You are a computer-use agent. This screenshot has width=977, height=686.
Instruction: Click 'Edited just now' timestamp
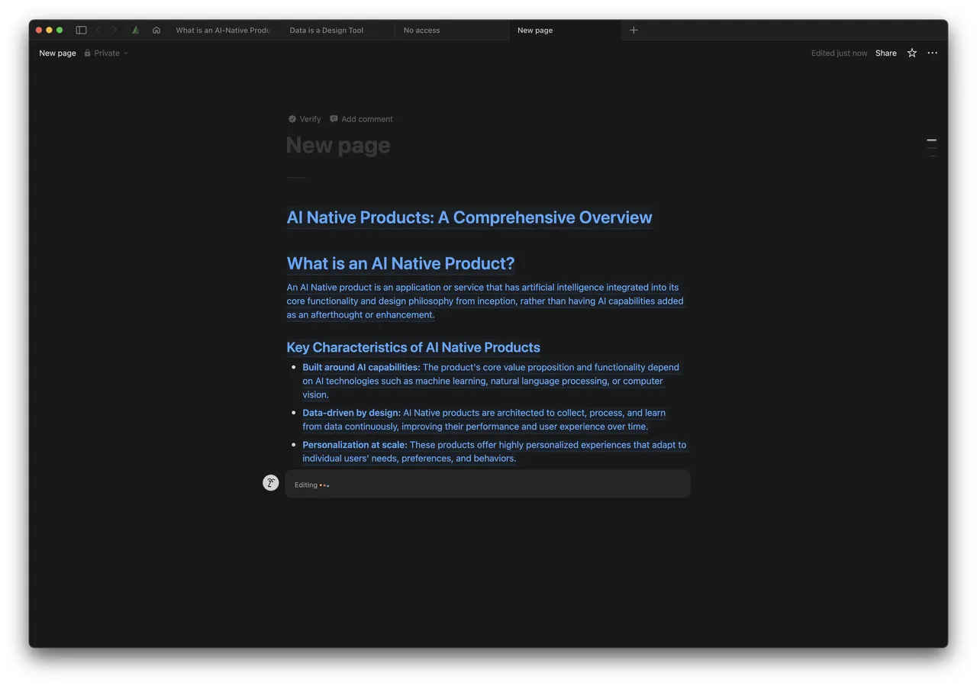coord(840,53)
